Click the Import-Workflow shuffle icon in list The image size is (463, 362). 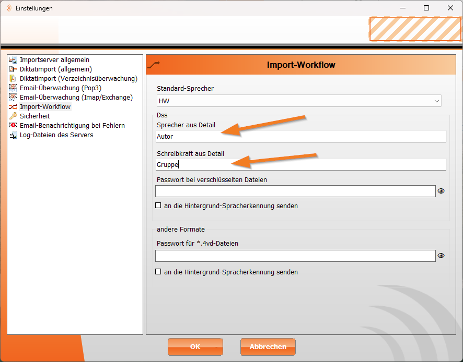point(13,107)
